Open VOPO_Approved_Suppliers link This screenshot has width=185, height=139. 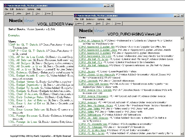pos(95,53)
